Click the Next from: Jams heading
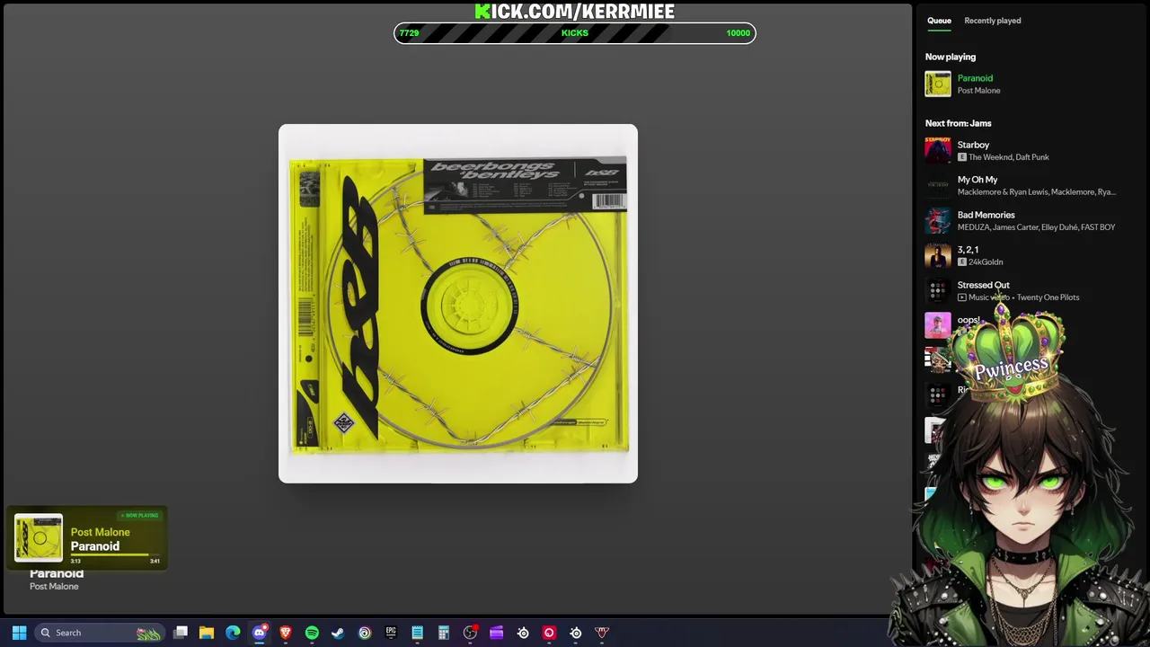 [x=958, y=123]
